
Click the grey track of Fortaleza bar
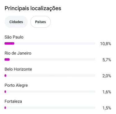pyautogui.click(x=50, y=108)
